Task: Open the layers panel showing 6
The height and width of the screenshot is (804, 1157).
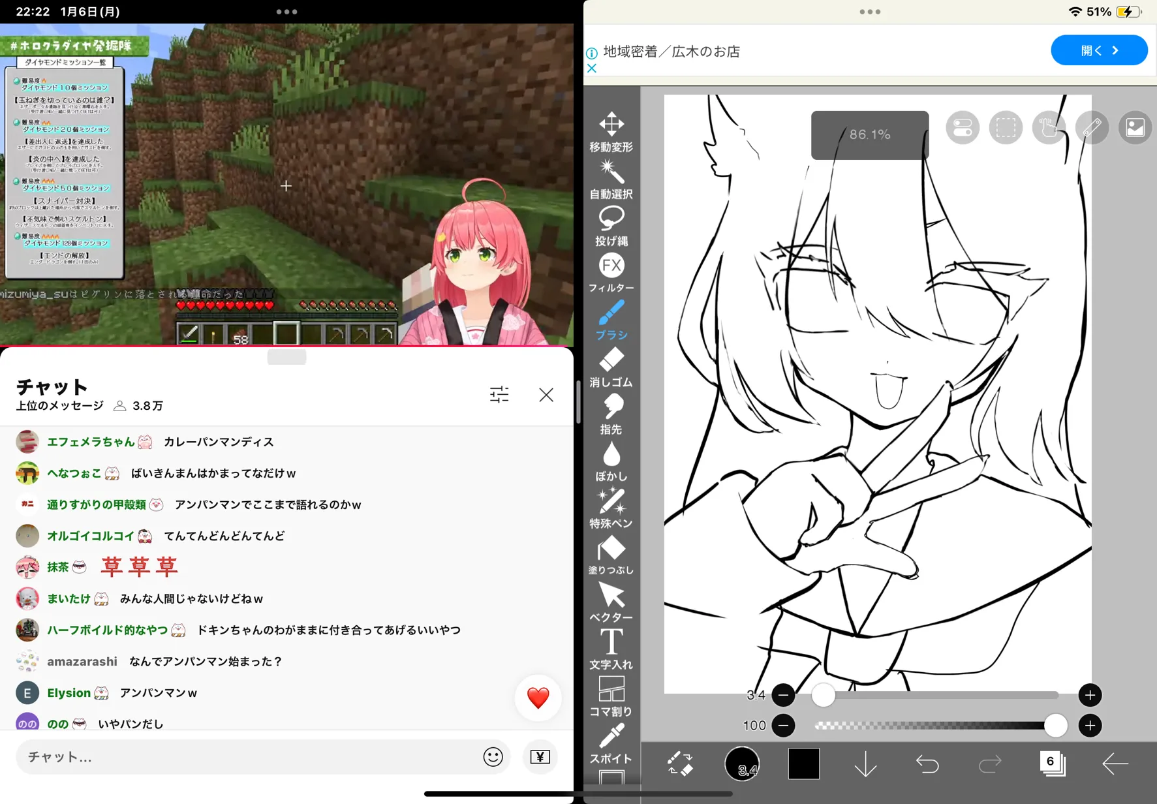Action: [x=1052, y=763]
